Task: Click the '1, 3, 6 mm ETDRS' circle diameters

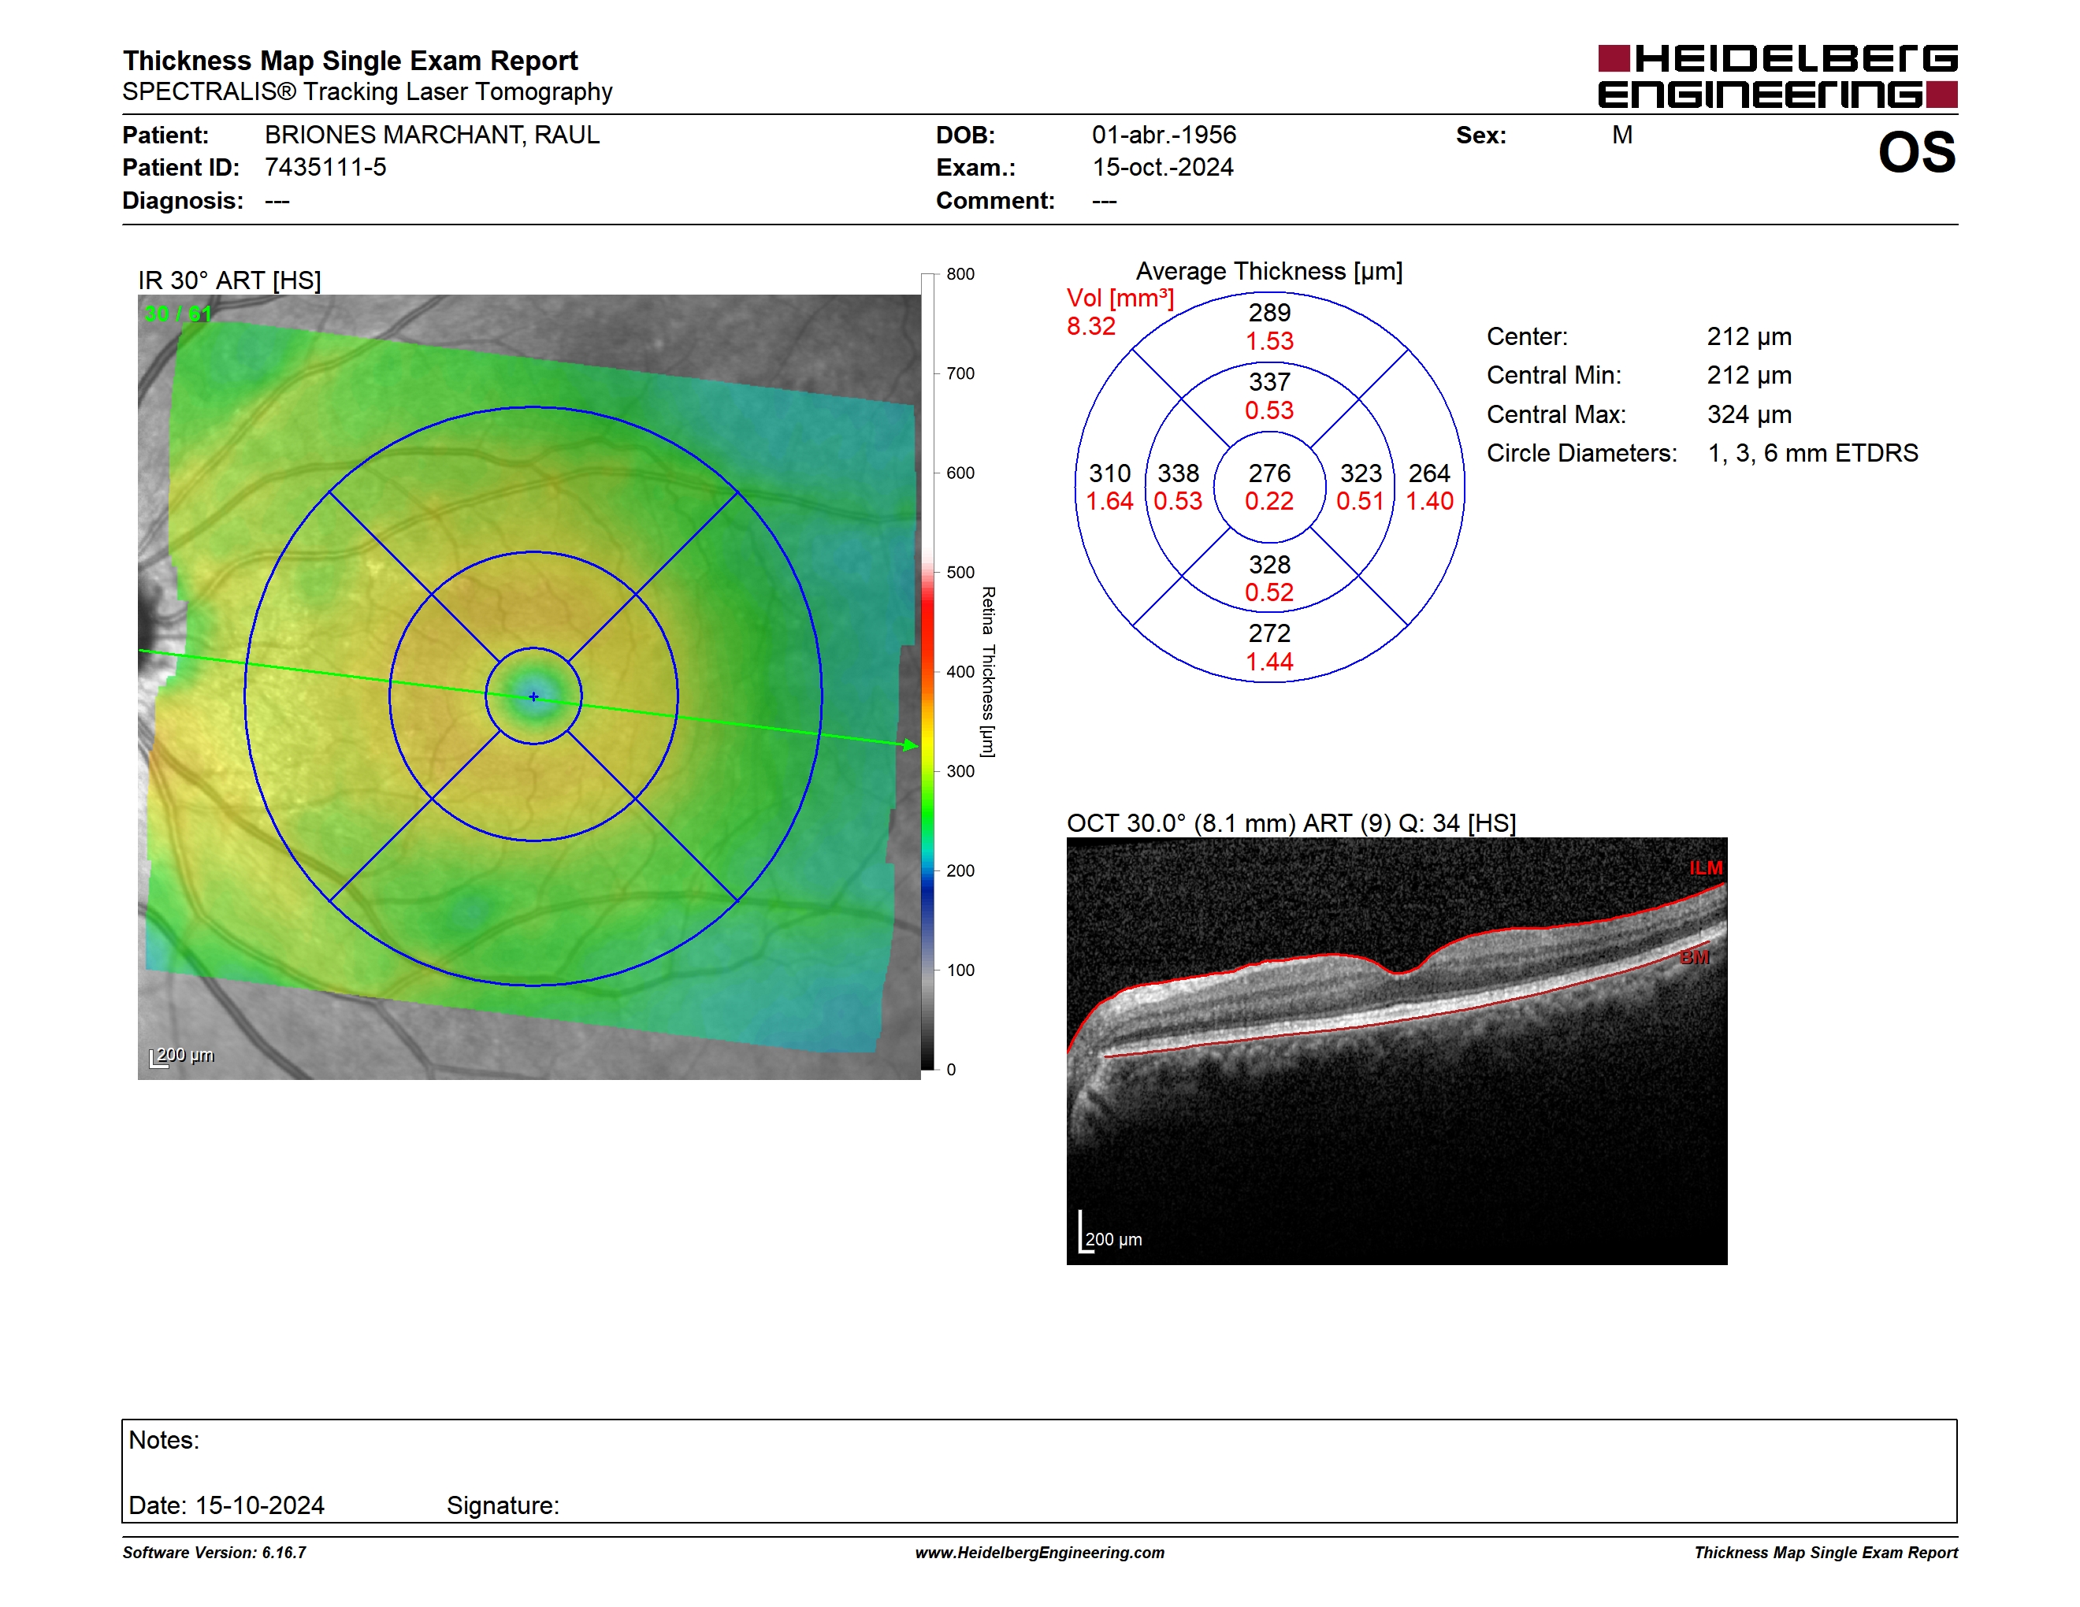Action: click(1812, 453)
